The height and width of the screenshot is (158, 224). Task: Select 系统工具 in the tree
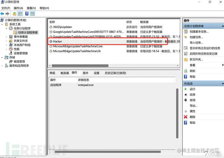click(15, 24)
